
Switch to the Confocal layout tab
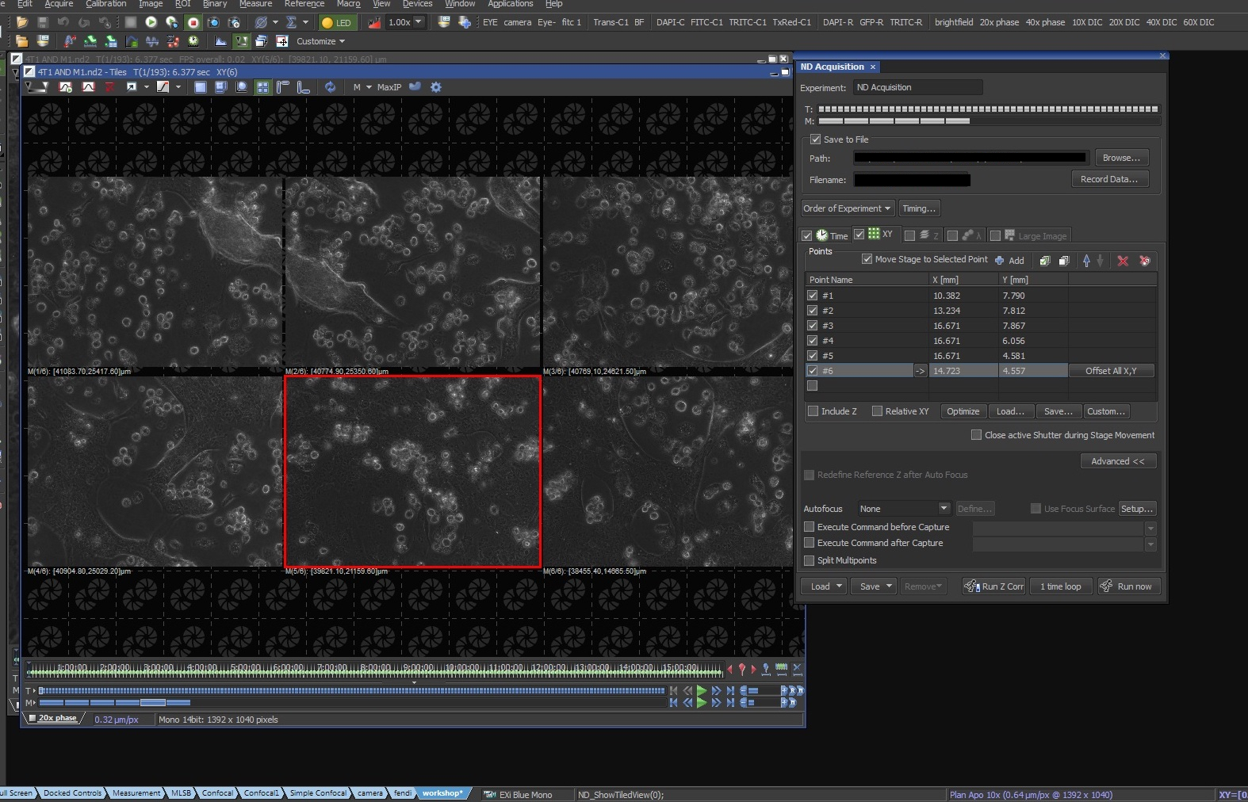click(x=217, y=792)
